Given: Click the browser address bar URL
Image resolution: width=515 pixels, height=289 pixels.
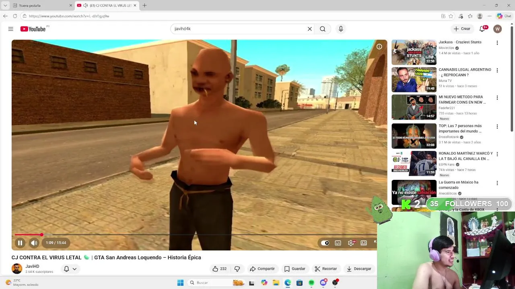Looking at the screenshot, I should point(69,16).
